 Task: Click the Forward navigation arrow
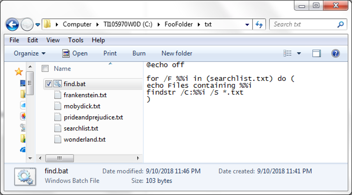27,24
